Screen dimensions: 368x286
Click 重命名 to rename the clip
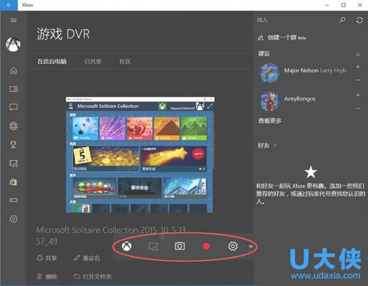click(x=87, y=258)
